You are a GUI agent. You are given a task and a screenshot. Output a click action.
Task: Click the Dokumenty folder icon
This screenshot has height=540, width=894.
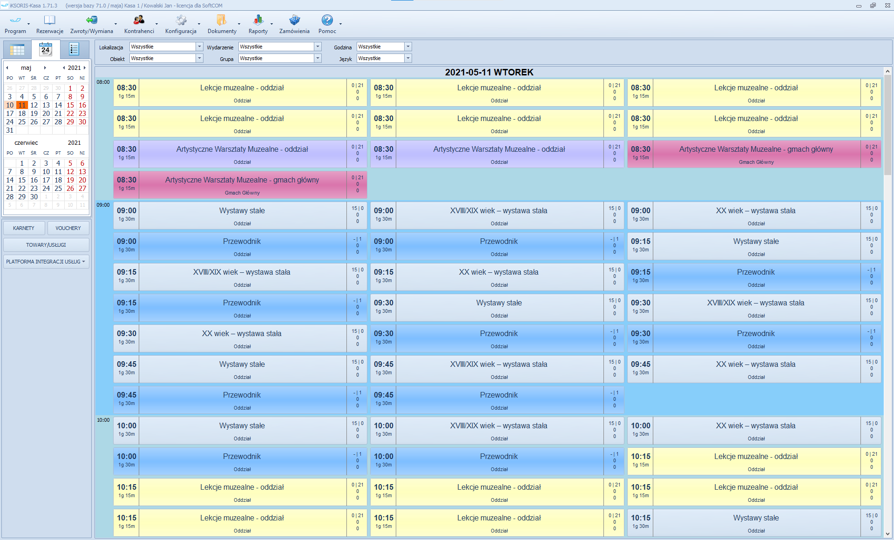click(x=222, y=20)
